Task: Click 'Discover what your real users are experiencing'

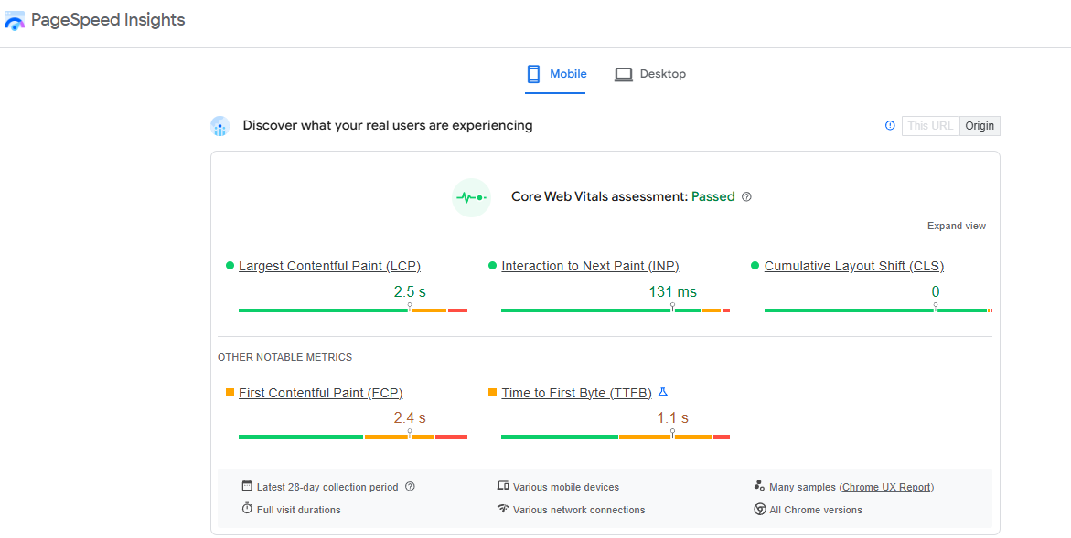Action: 387,125
